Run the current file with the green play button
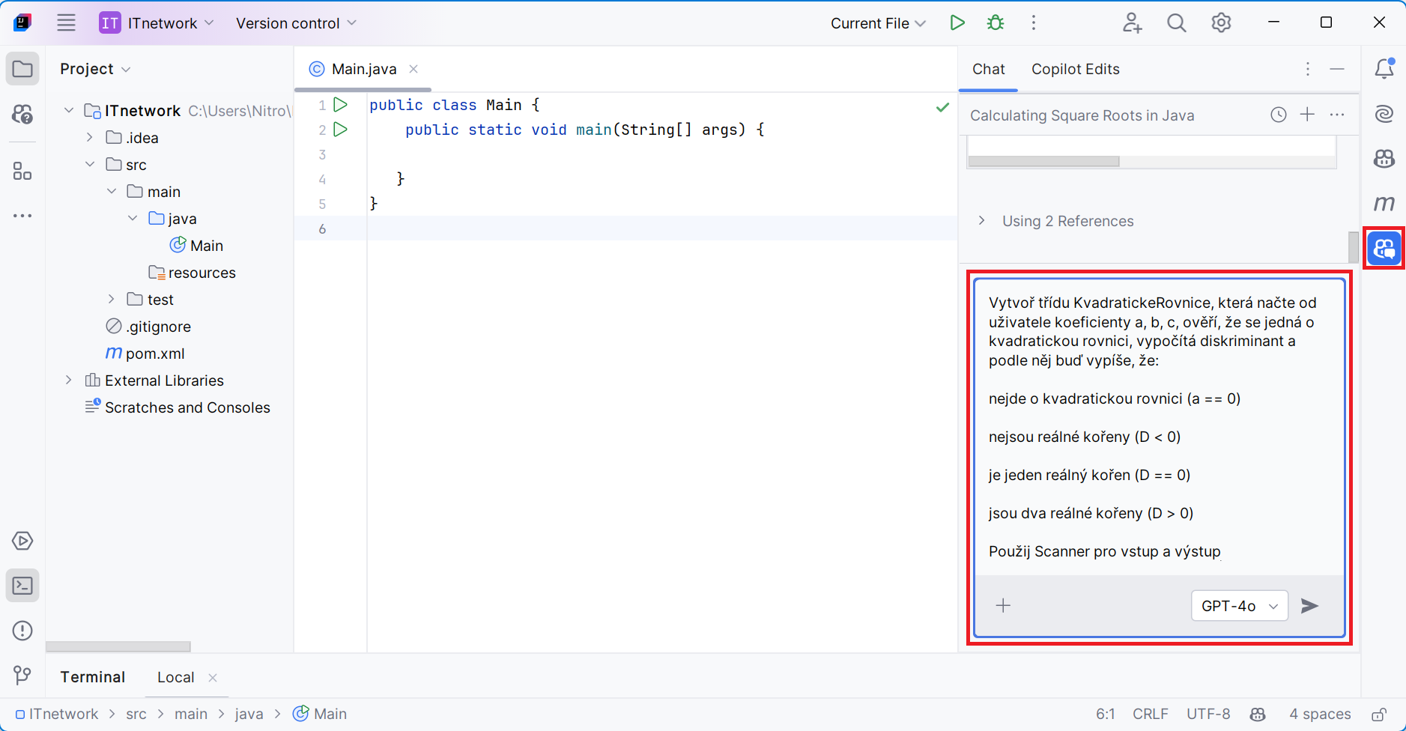This screenshot has height=731, width=1406. (x=957, y=22)
